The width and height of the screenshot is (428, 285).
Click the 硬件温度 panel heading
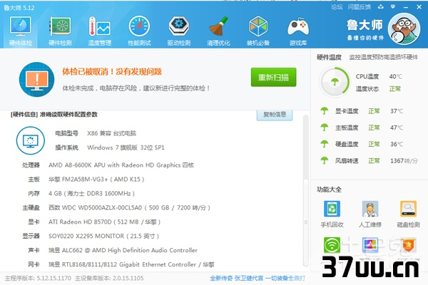pos(329,57)
